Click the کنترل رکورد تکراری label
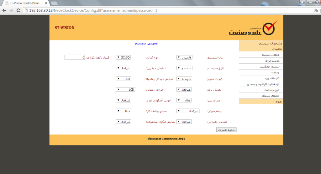This screenshot has width=321, height=174. click(97, 58)
